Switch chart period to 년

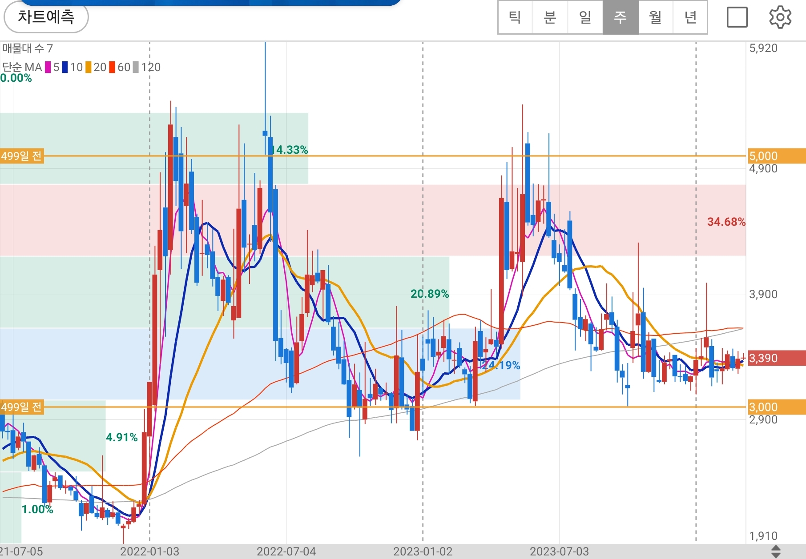[x=690, y=17]
